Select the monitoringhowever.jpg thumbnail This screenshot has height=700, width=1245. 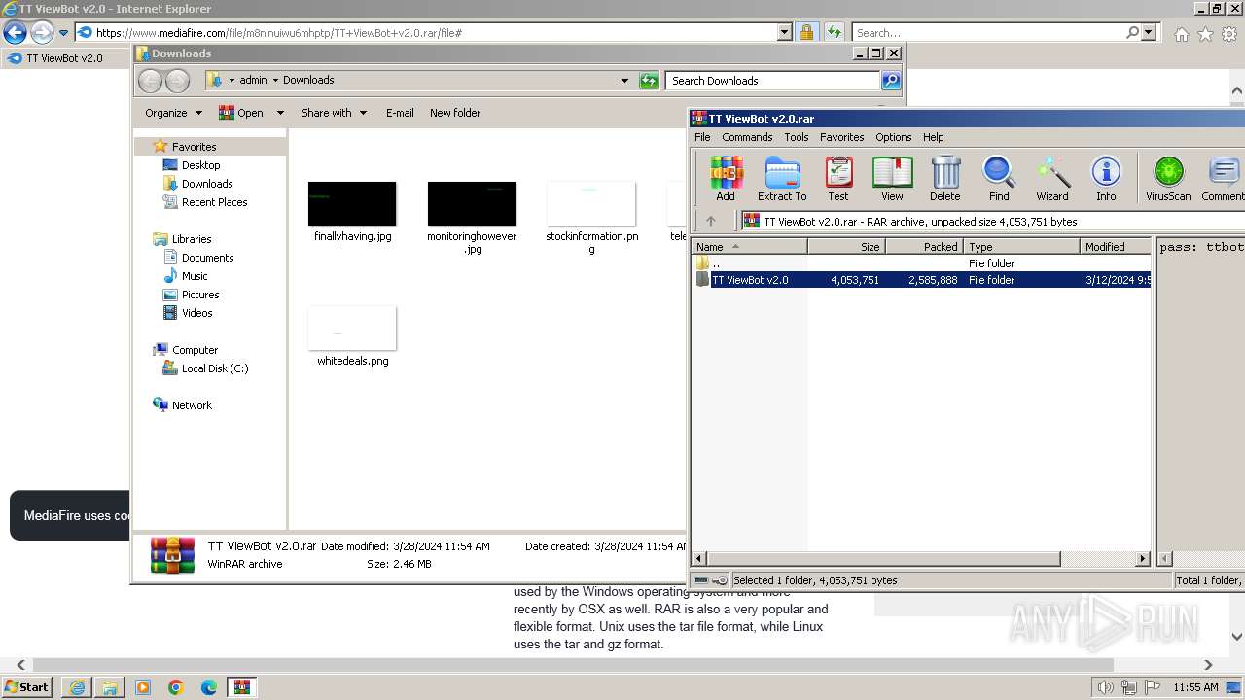click(472, 204)
